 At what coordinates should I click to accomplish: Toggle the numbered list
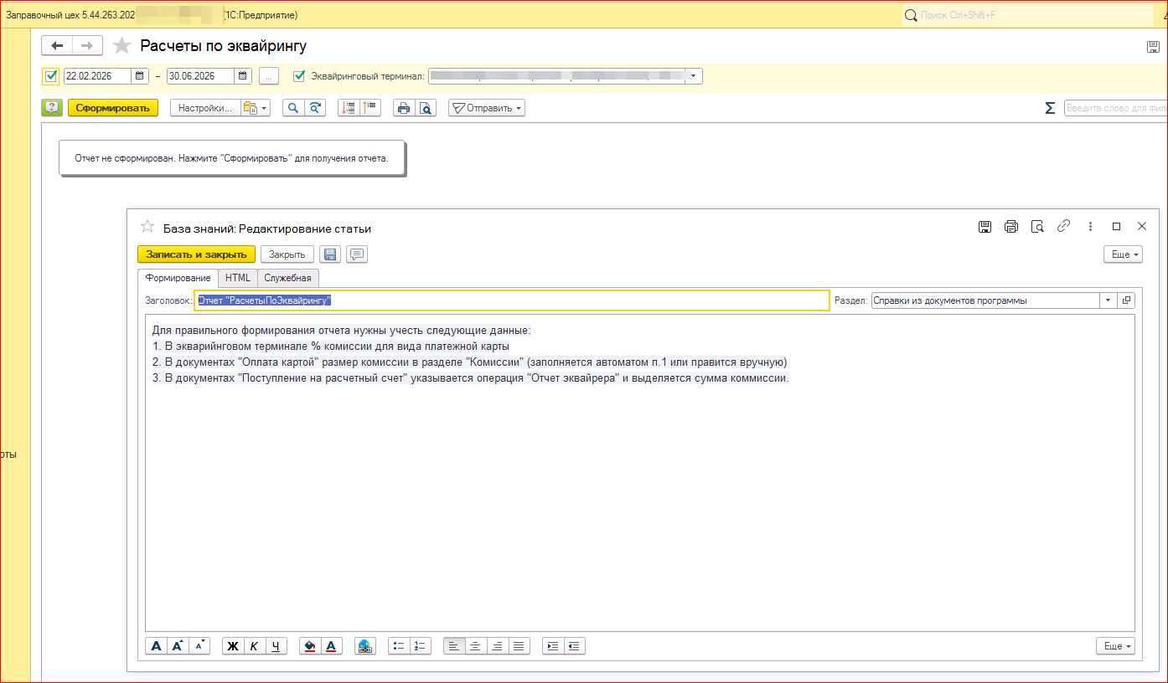click(x=421, y=646)
